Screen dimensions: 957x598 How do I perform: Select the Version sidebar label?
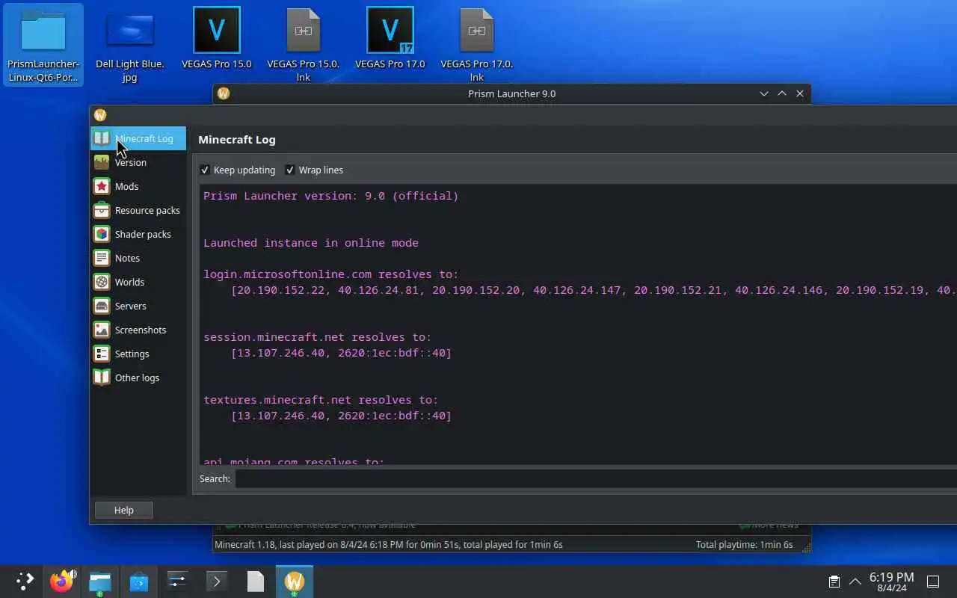[131, 162]
